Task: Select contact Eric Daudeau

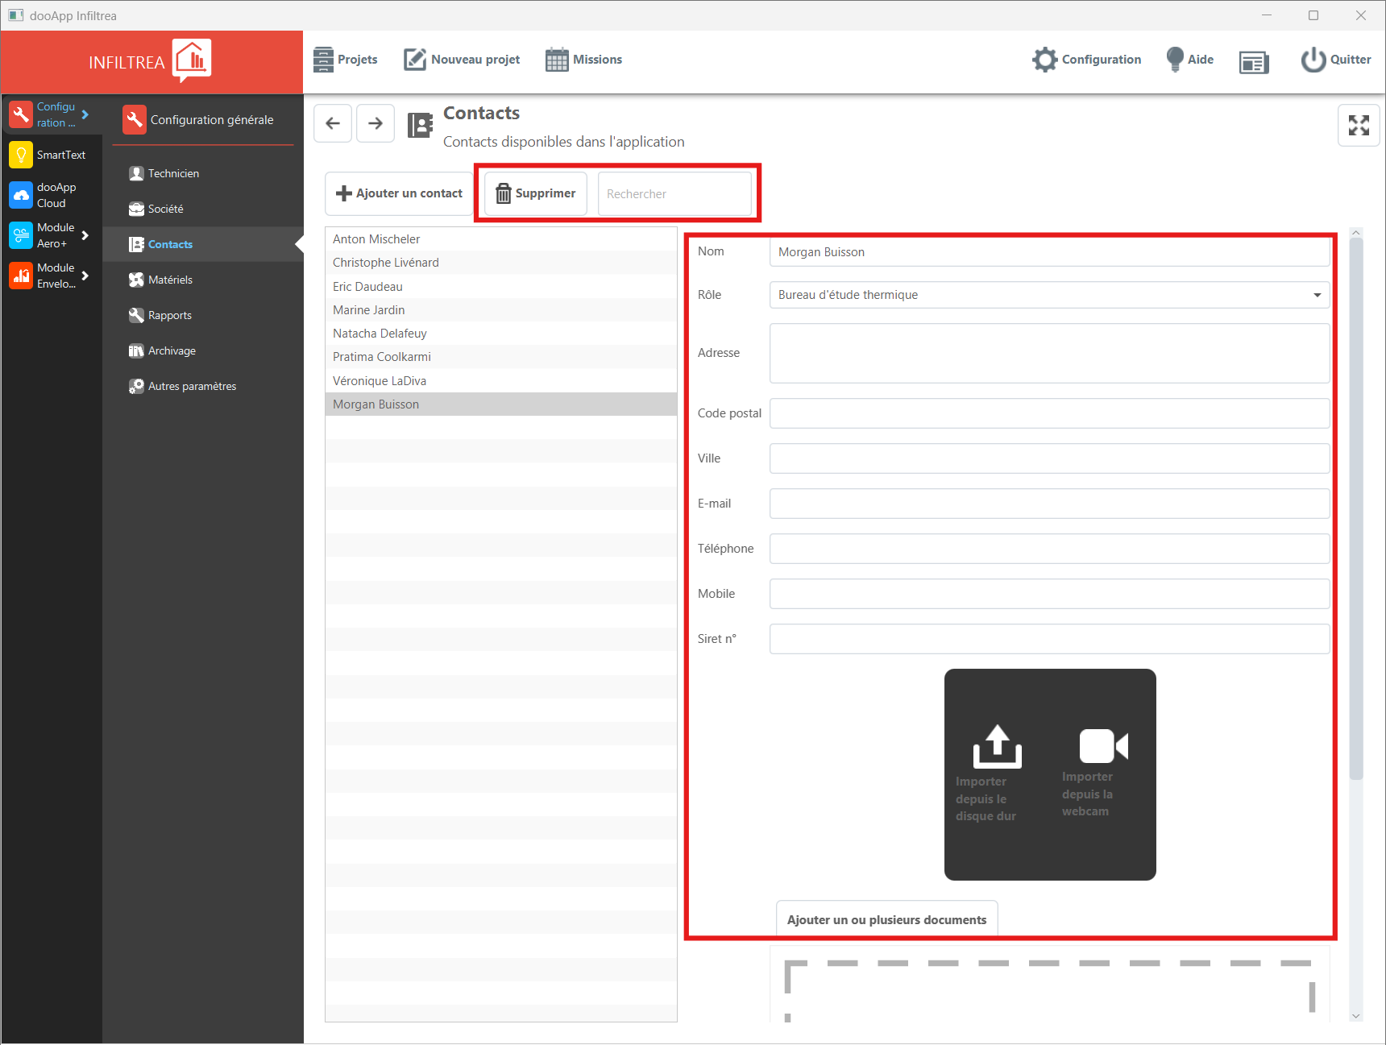Action: click(501, 286)
